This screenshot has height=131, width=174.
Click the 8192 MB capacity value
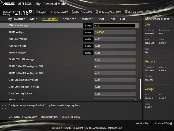[149, 80]
